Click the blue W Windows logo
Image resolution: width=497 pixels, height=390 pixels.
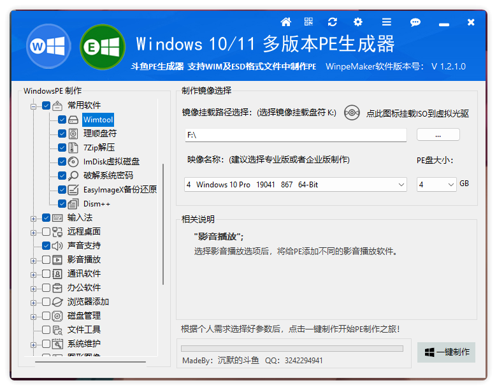pos(48,47)
